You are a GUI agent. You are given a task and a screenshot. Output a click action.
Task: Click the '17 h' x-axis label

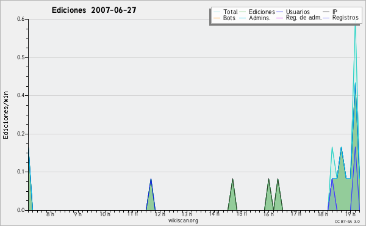pos(296,214)
